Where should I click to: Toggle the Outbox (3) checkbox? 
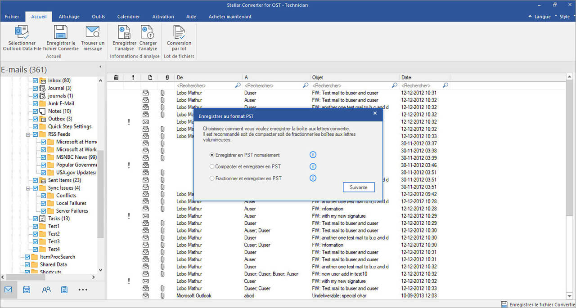pyautogui.click(x=35, y=119)
